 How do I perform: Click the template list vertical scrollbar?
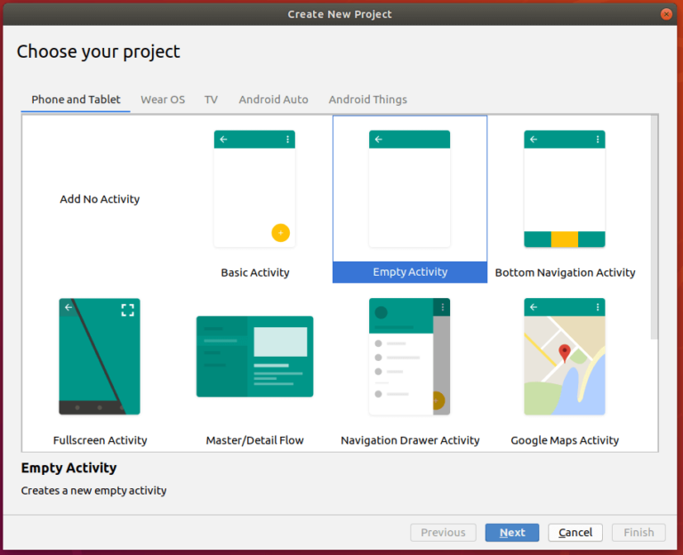[655, 227]
